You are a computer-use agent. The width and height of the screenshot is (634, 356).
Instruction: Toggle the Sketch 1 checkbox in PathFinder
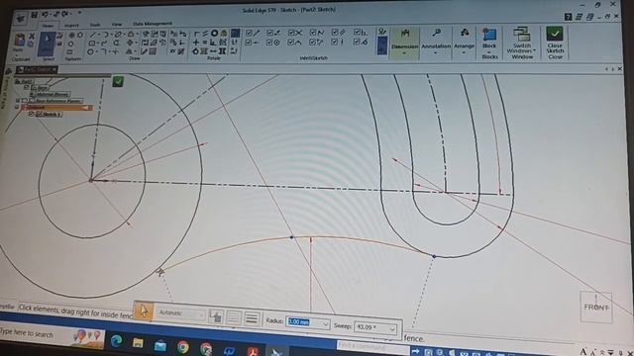[31, 115]
